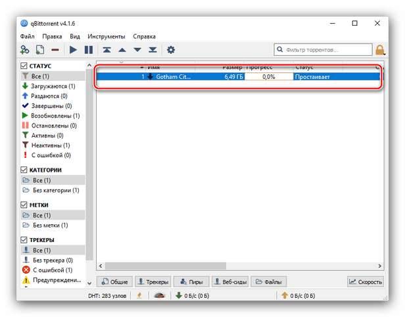
Task: Toggle the СТАТУС section checkbox
Action: pos(24,66)
